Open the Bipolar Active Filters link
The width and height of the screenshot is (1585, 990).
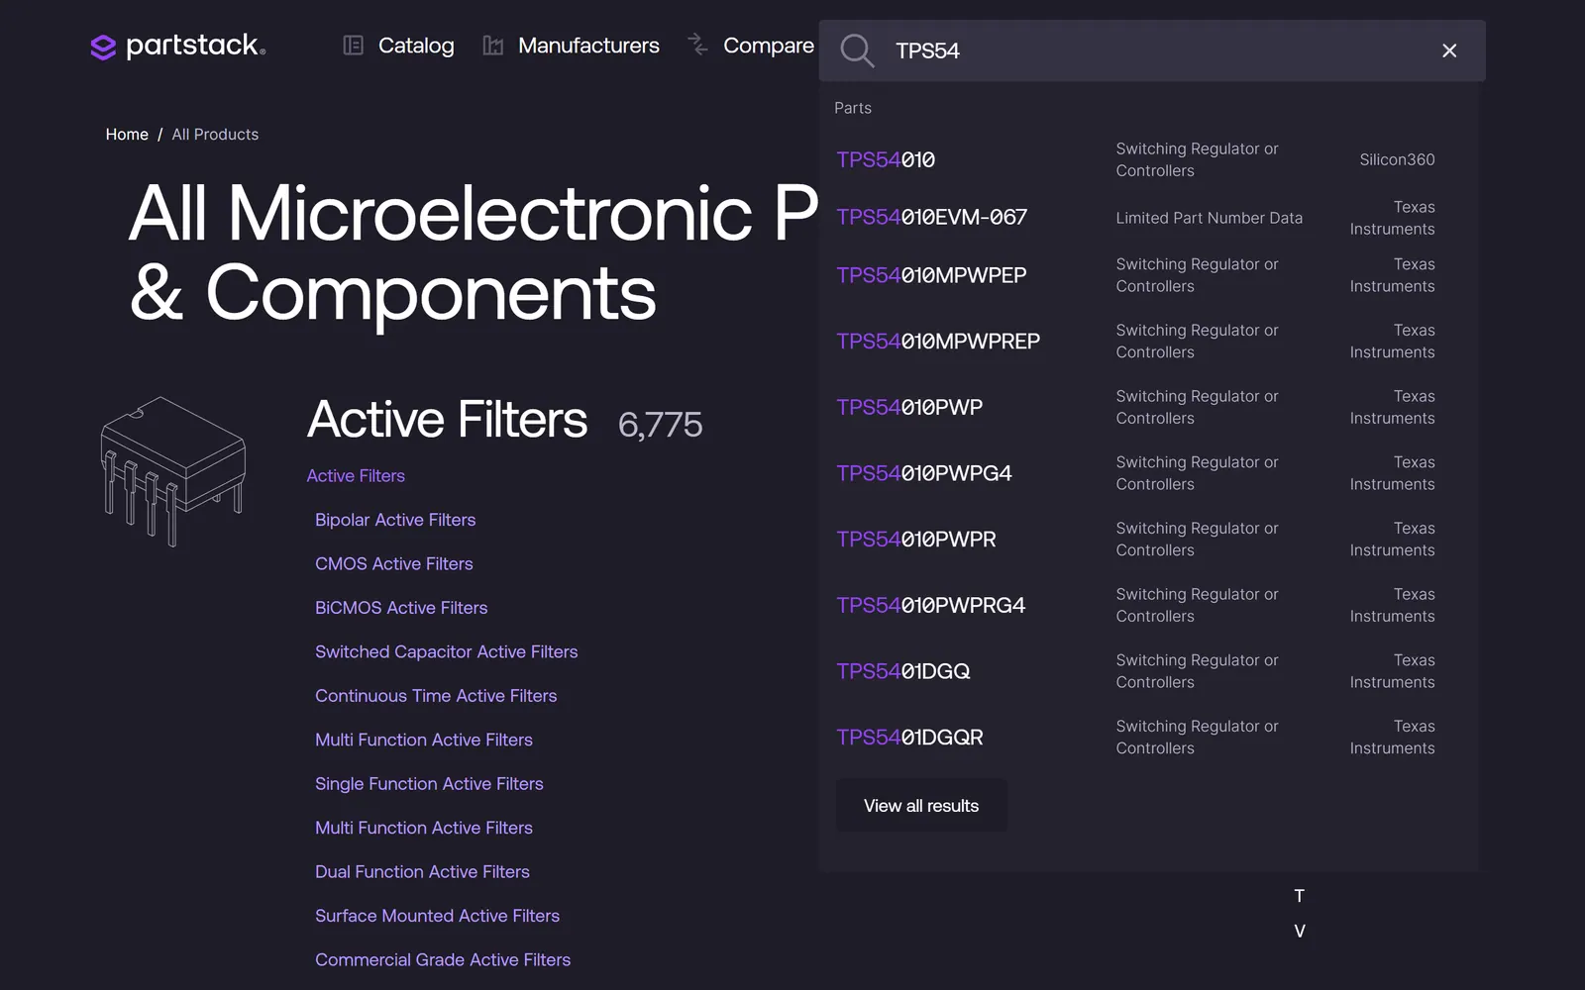(x=395, y=520)
